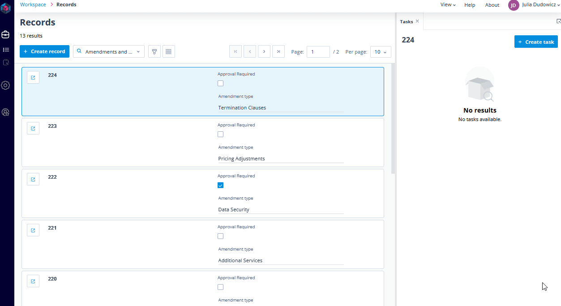Click the Pricing Adjustments amendment type field

tap(281, 159)
